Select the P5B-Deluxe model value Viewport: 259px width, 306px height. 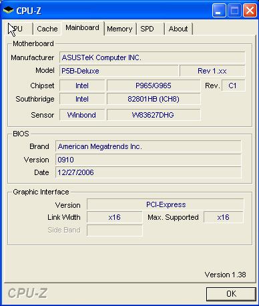(x=119, y=71)
